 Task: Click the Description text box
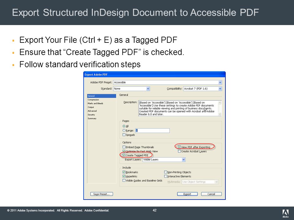point(180,108)
